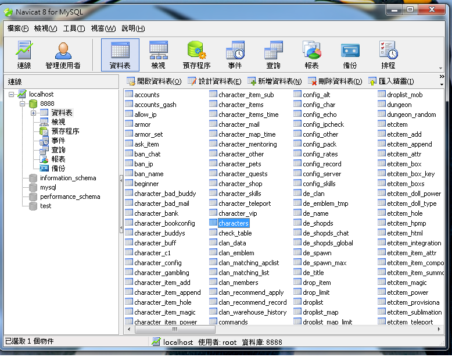Select the characters table
The image size is (452, 357).
click(x=233, y=223)
